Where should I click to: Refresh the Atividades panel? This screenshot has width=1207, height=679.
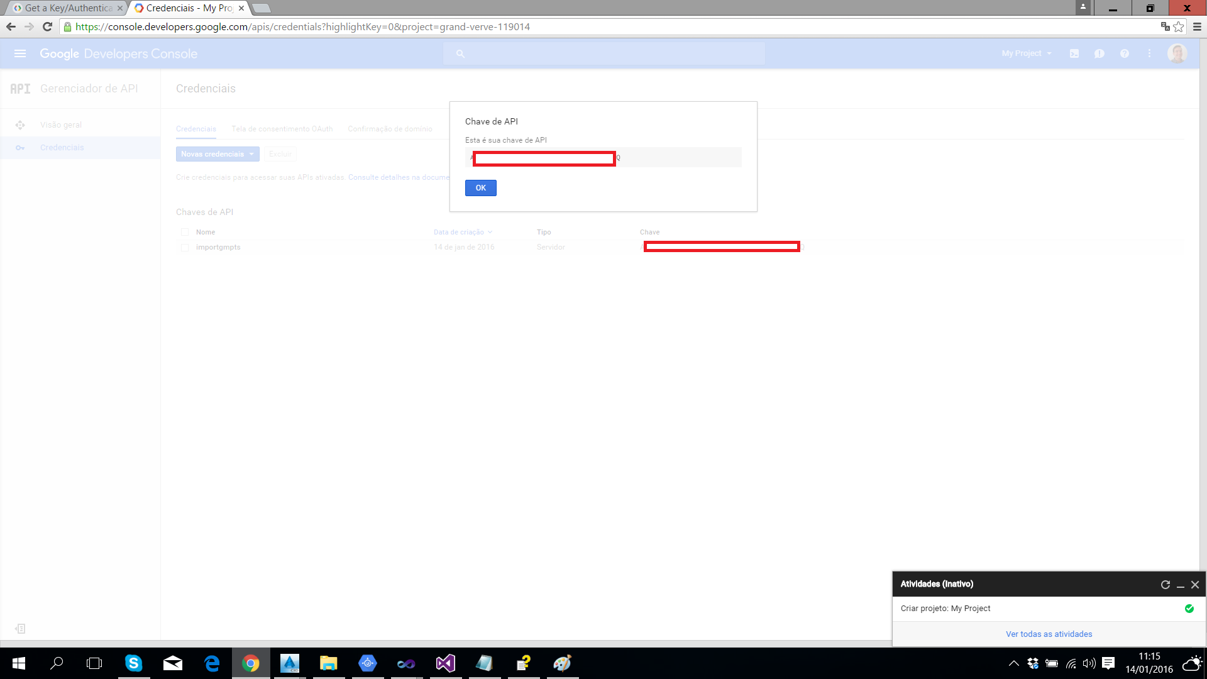[x=1166, y=585]
